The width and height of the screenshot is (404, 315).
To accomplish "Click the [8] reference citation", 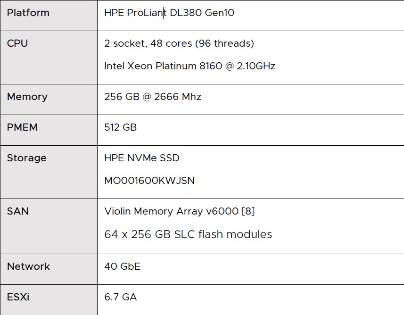I will coord(248,211).
